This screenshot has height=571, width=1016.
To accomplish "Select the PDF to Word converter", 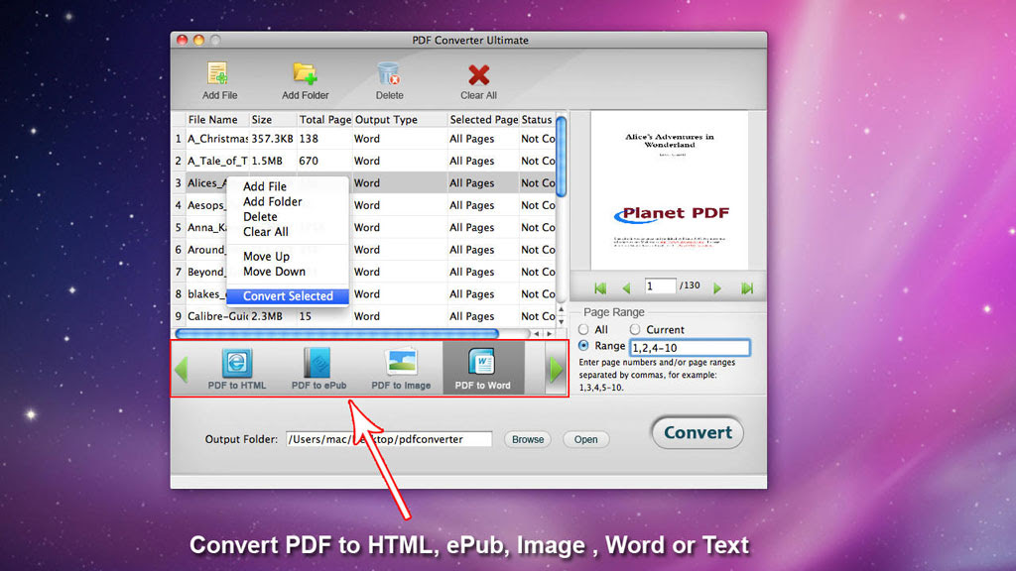I will click(483, 369).
